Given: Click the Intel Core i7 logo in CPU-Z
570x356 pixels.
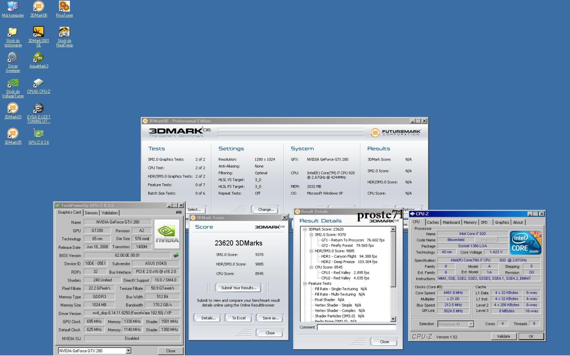Looking at the screenshot, I should 526,242.
